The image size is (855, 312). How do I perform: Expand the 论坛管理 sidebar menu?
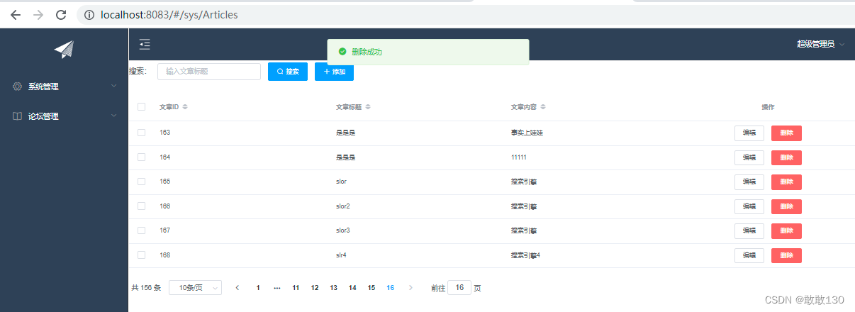click(64, 116)
